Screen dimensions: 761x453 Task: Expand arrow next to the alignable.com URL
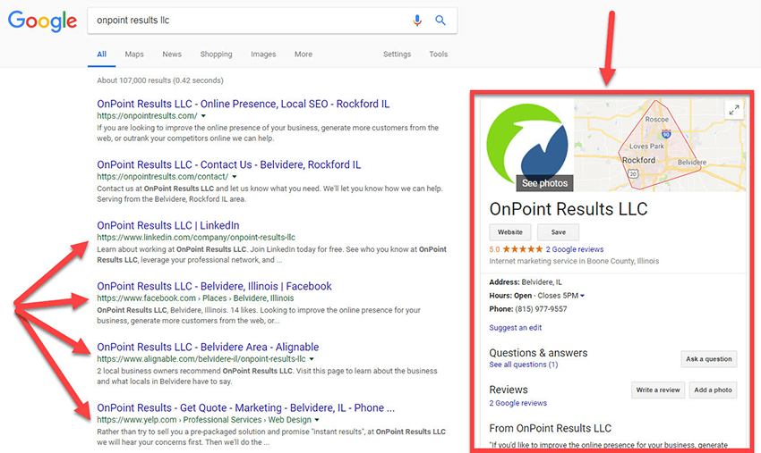pyautogui.click(x=312, y=359)
